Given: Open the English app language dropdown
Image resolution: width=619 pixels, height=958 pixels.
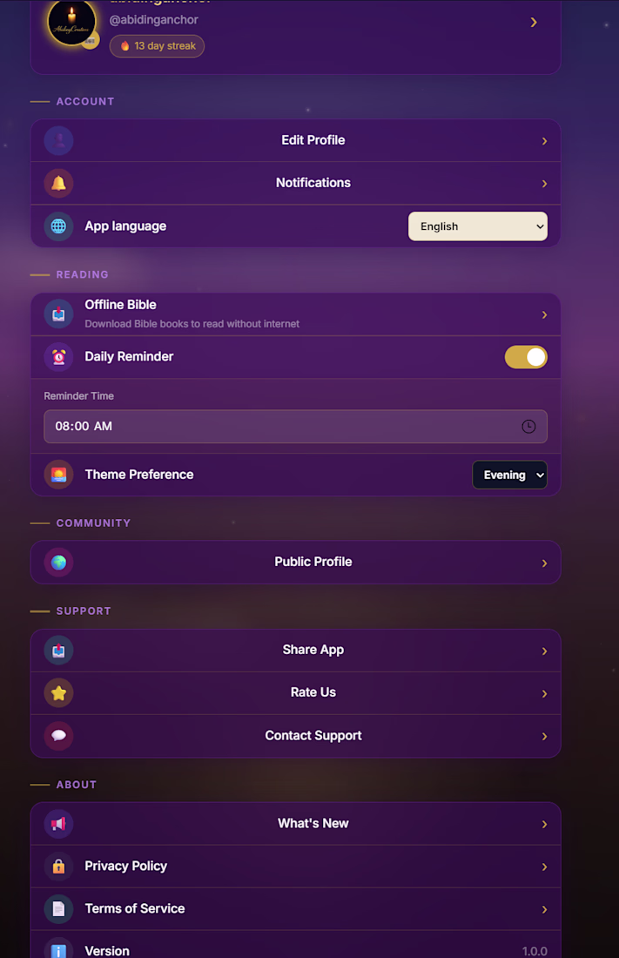Looking at the screenshot, I should (x=478, y=226).
